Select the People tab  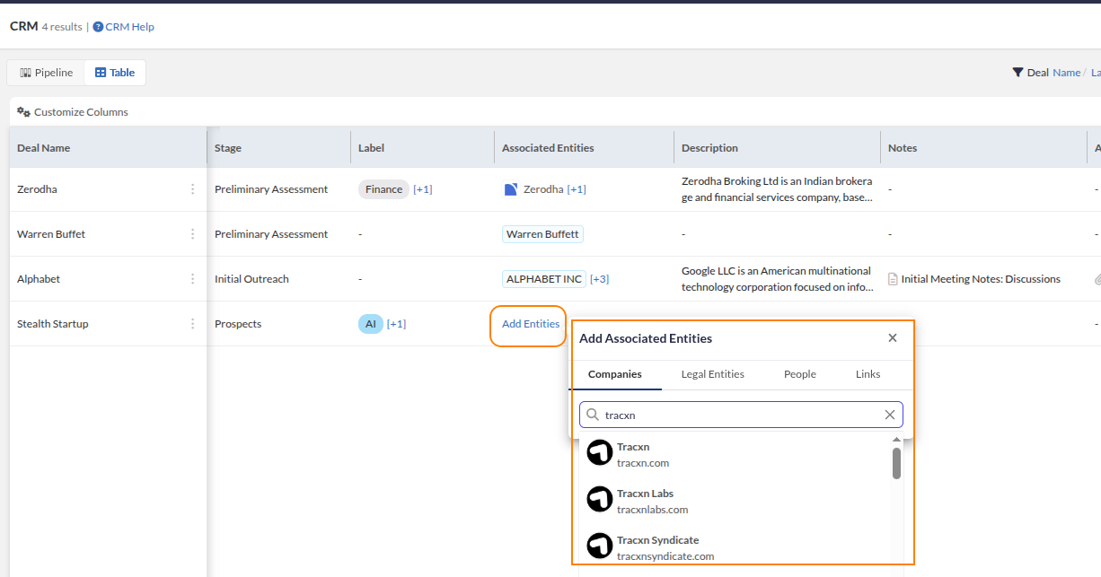(799, 374)
